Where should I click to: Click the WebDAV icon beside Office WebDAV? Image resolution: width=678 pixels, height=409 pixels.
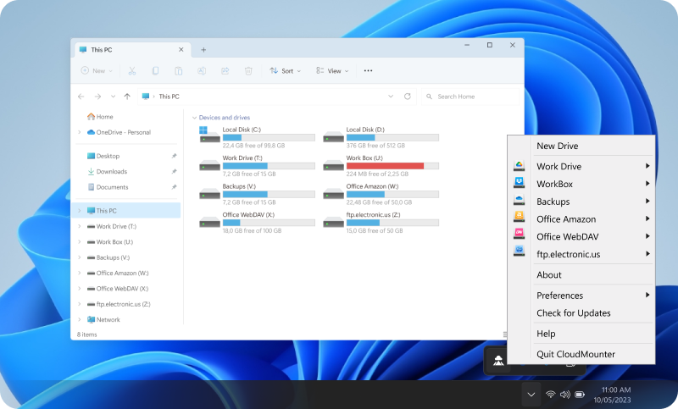coord(519,234)
